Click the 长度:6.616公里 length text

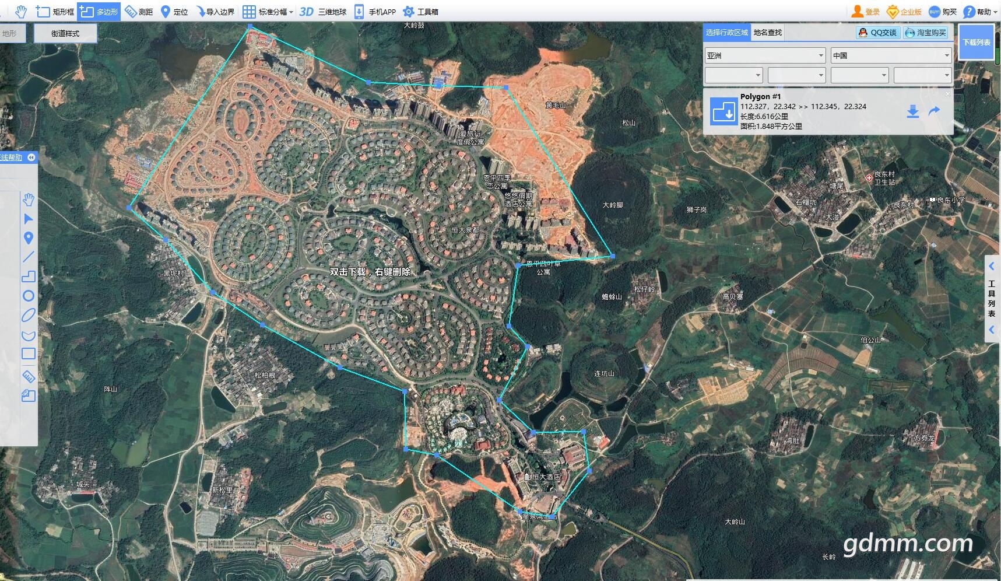pyautogui.click(x=764, y=116)
